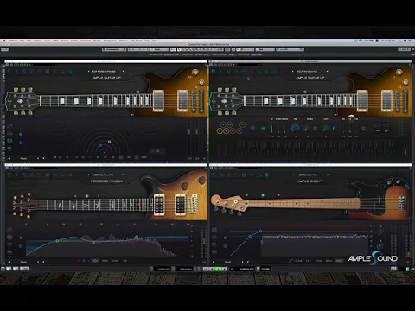Click the large blue ring knob in top-right main panel
The width and height of the screenshot is (415, 311).
pyautogui.click(x=295, y=128)
